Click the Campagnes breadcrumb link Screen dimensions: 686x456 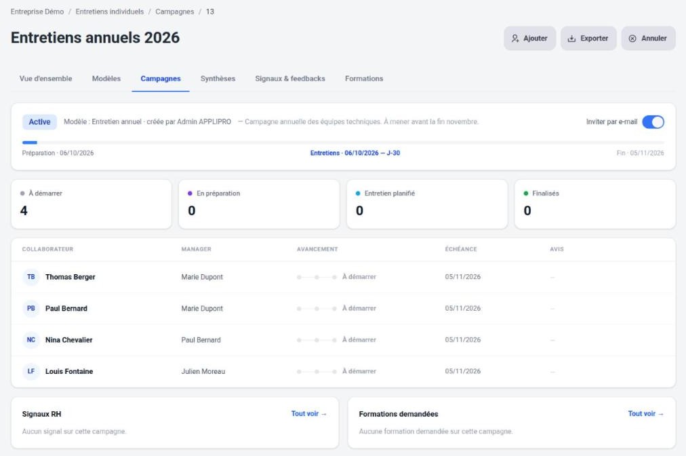coord(175,12)
